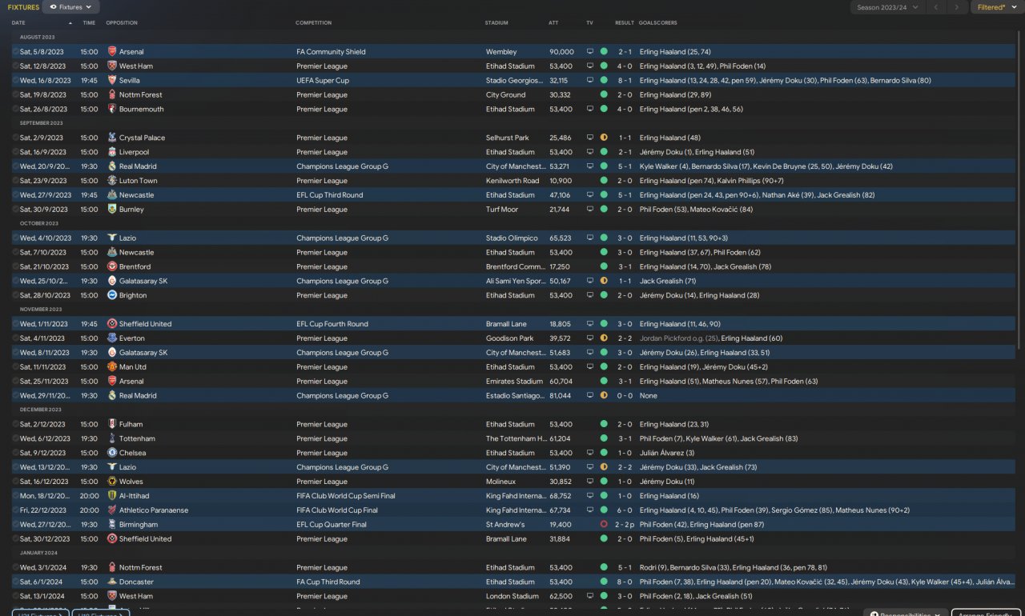This screenshot has width=1025, height=616.
Task: Click the Goalscorers column header
Action: 657,23
